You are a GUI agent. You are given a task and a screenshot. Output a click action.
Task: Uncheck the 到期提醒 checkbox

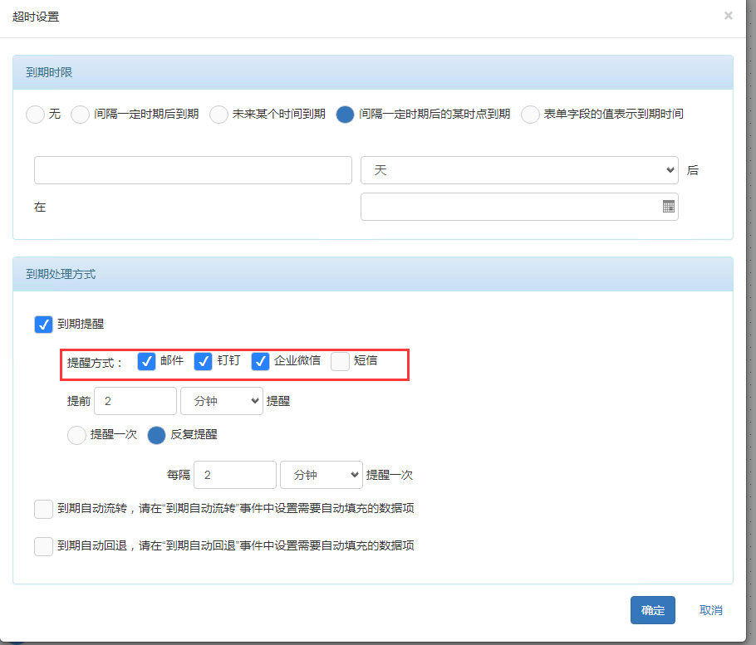click(43, 325)
